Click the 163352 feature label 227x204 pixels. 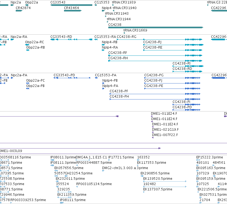tap(144, 157)
